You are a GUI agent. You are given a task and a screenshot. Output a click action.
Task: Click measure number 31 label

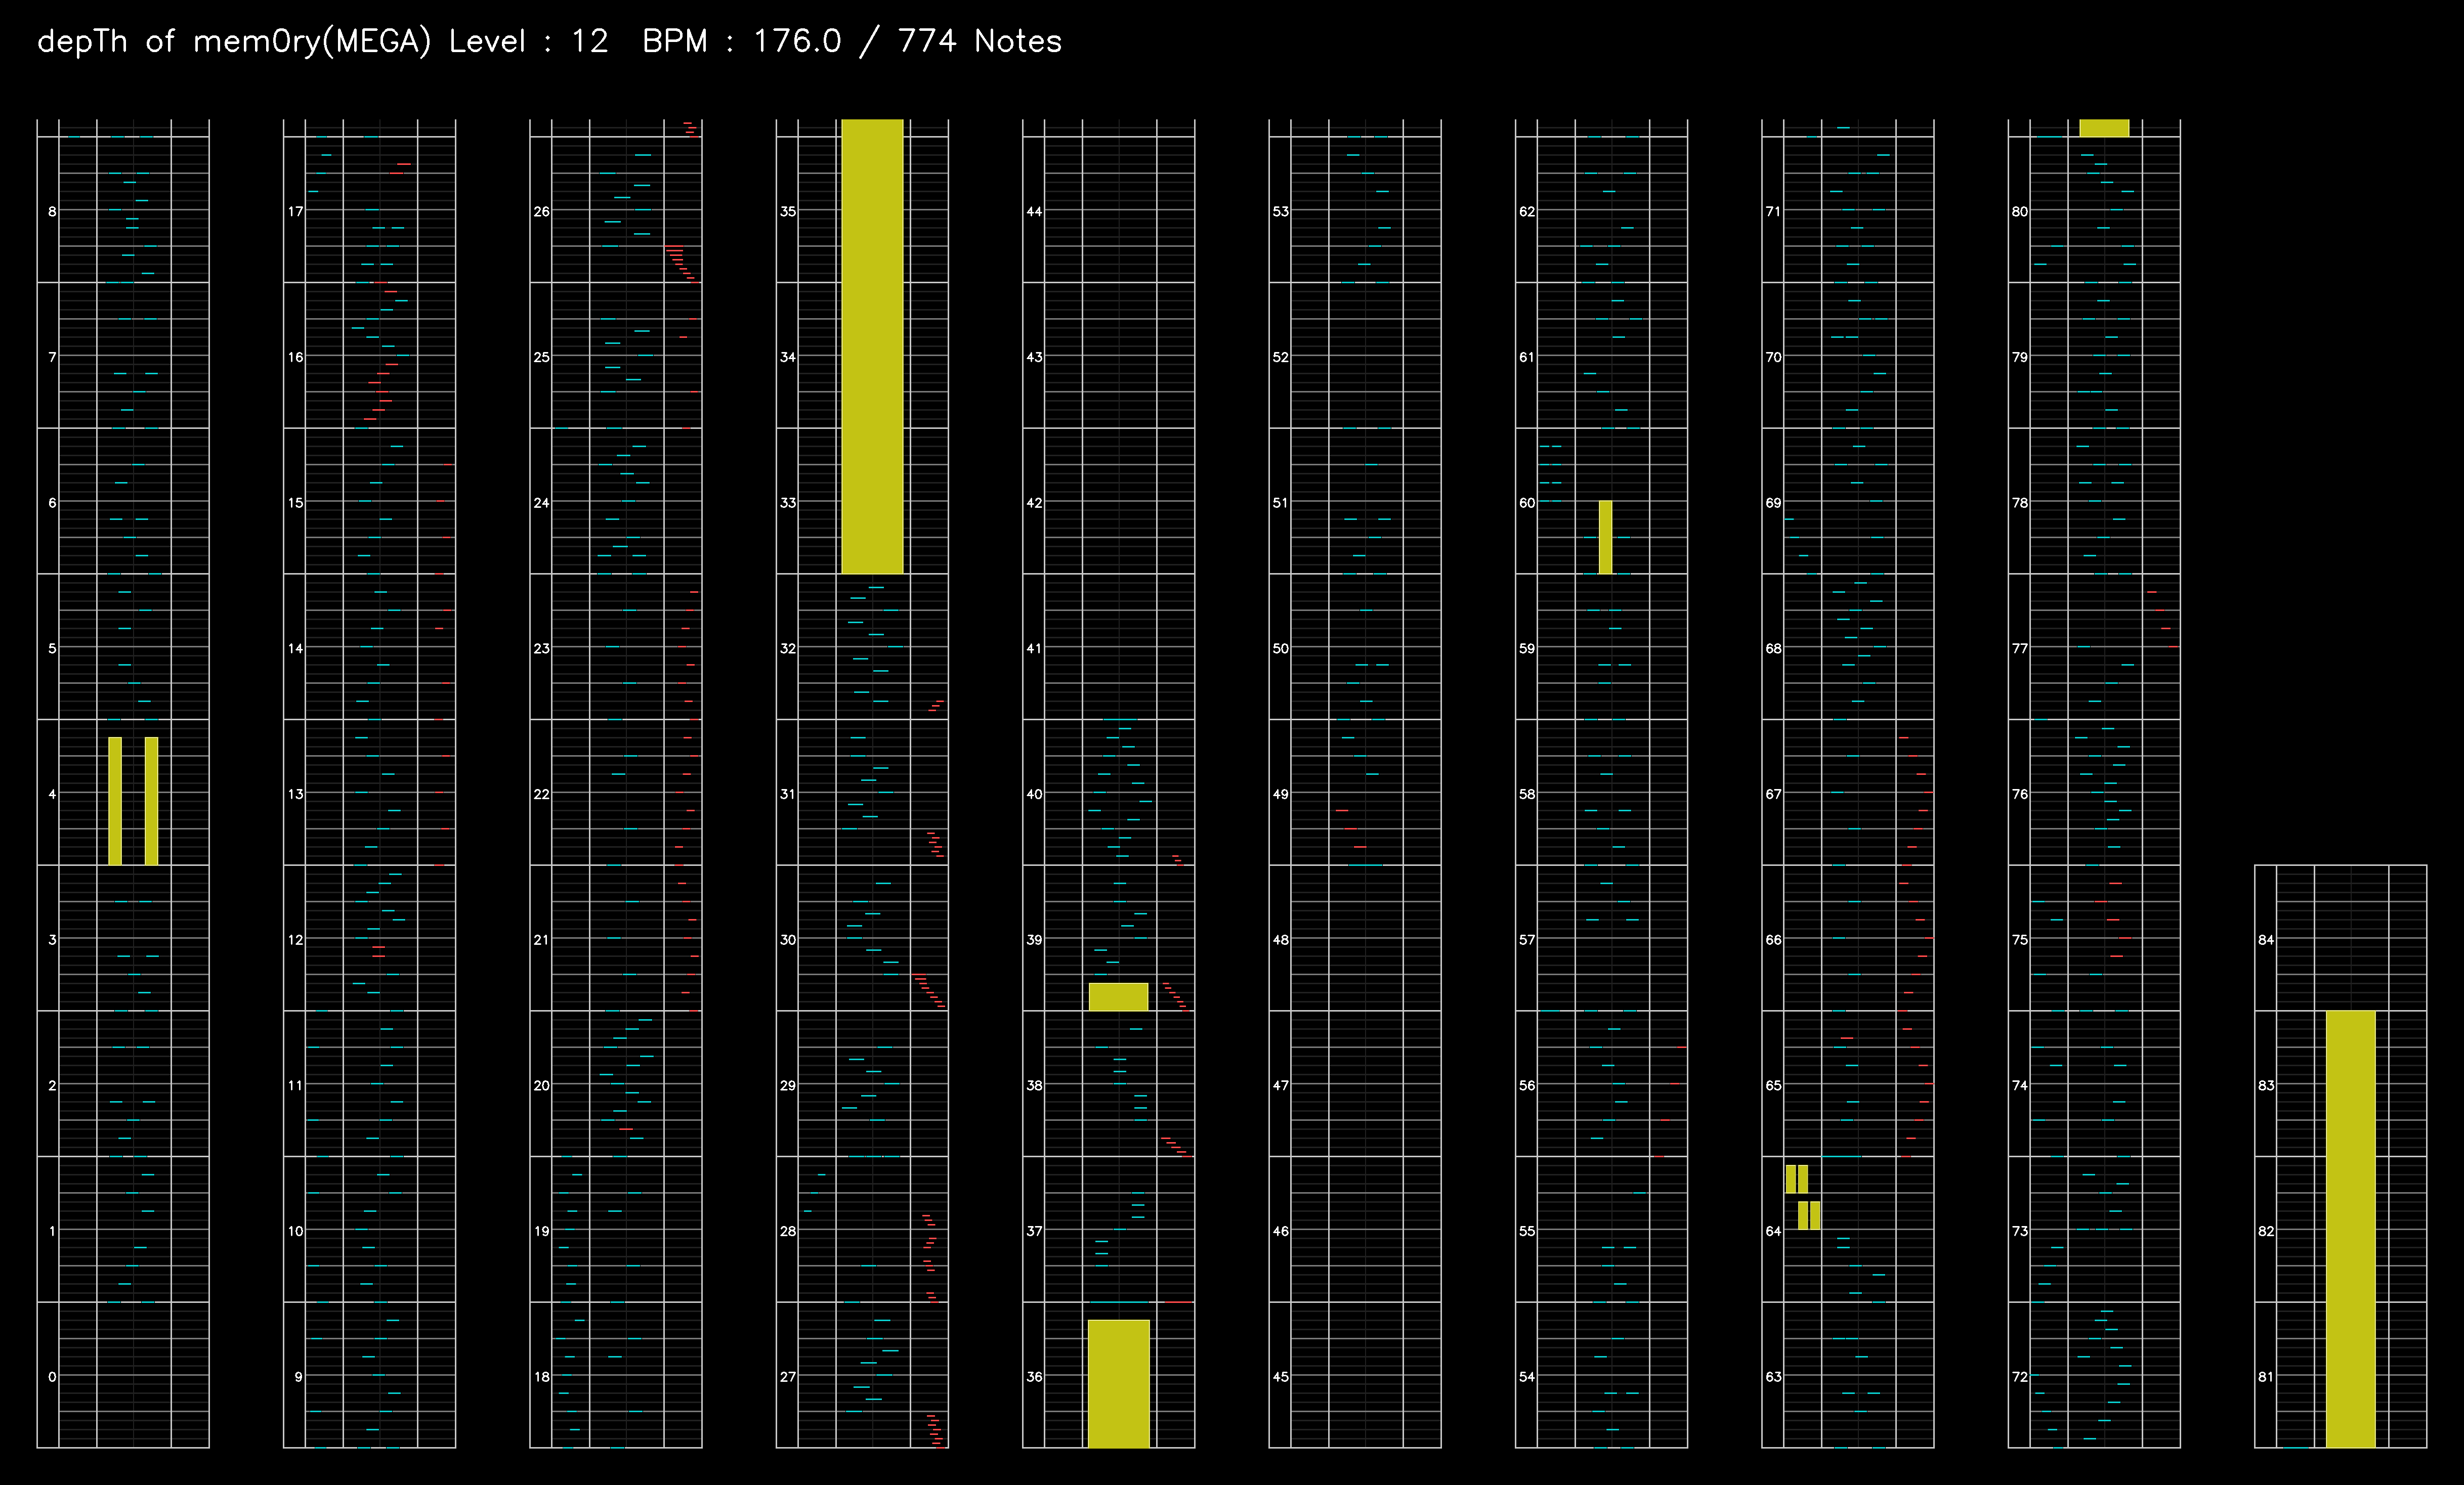pyautogui.click(x=788, y=794)
